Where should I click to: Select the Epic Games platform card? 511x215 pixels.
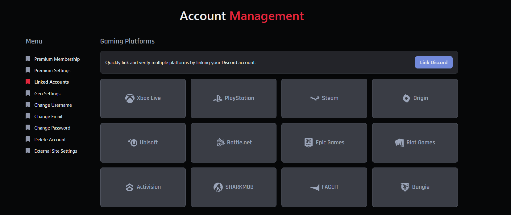click(x=324, y=143)
